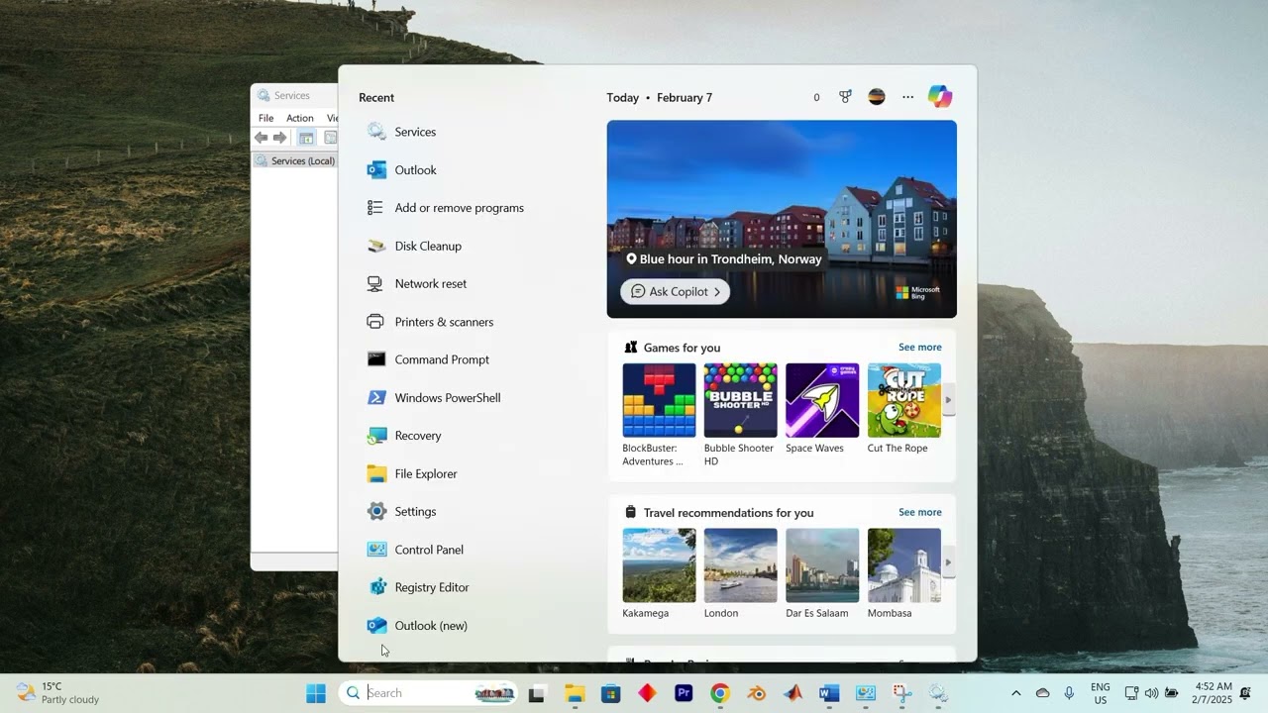This screenshot has width=1268, height=713.
Task: Open the Bubble Shooter HD game thumbnail
Action: pos(740,400)
